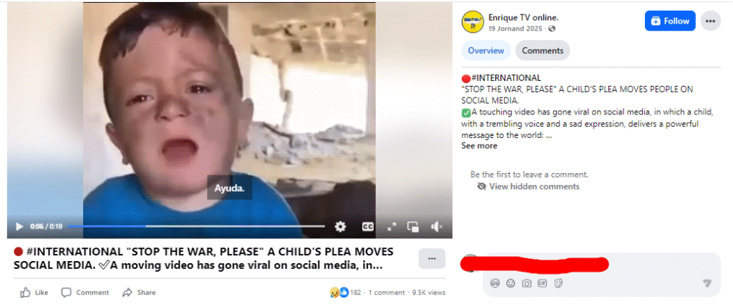
Task: Expand video to fullscreen
Action: (392, 227)
